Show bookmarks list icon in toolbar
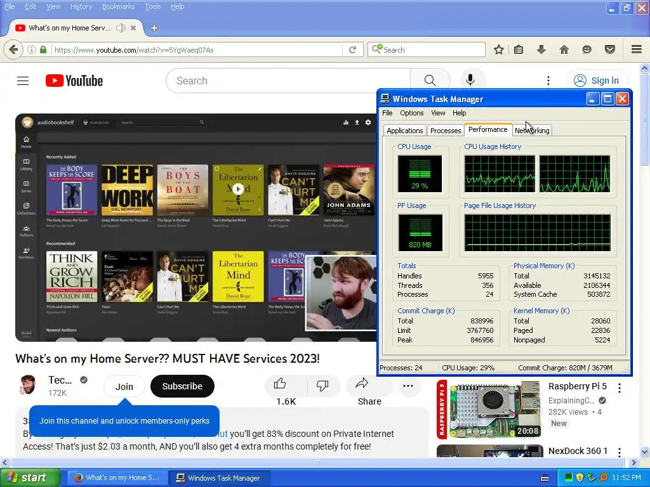This screenshot has height=487, width=650. coord(519,49)
